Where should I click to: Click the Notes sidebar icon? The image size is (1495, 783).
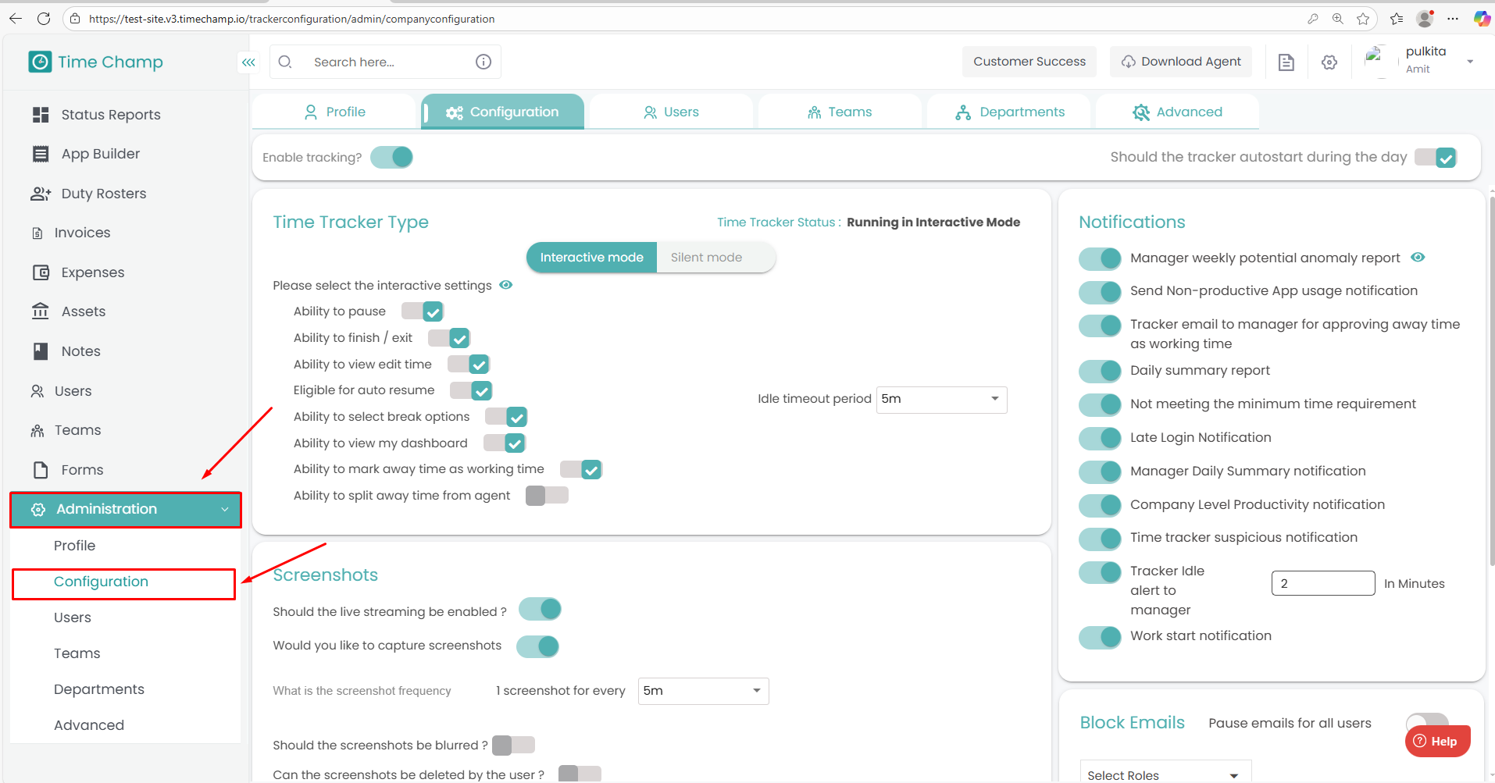click(x=41, y=351)
